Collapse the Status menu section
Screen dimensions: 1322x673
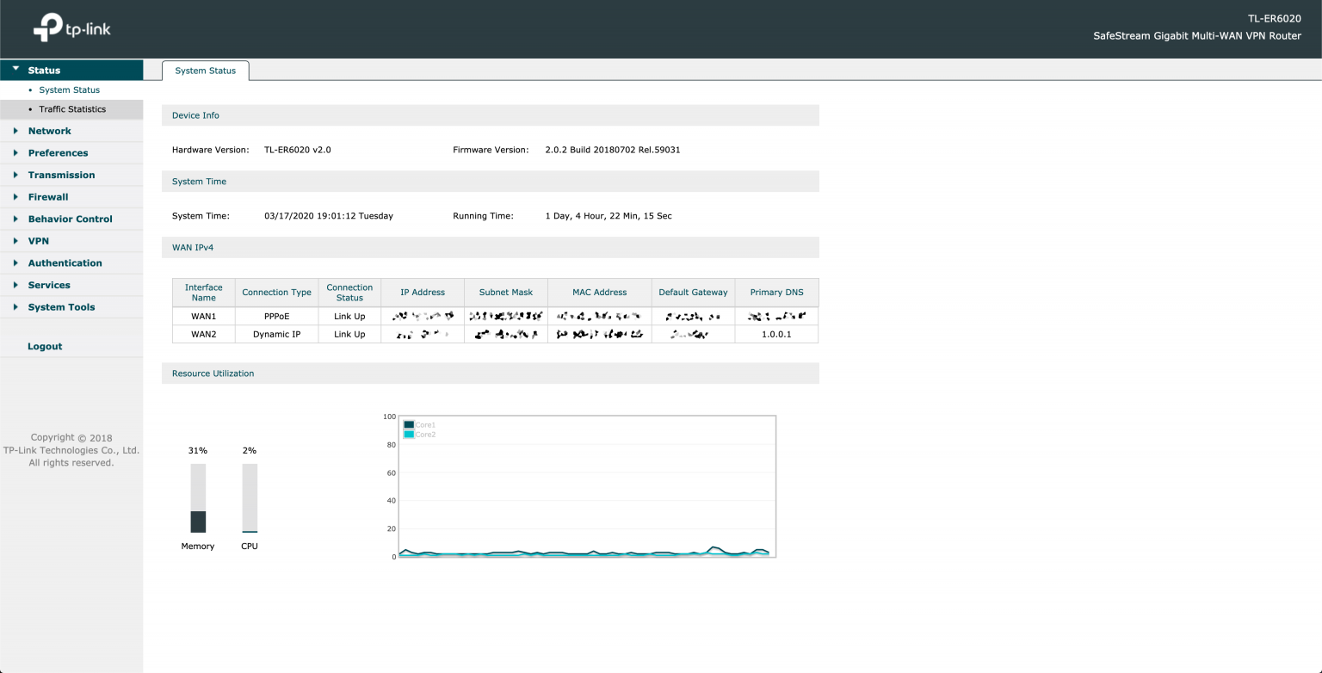(x=71, y=71)
